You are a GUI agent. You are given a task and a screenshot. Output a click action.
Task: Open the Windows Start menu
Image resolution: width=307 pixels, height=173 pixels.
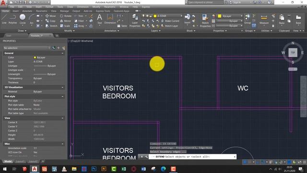tap(4, 169)
